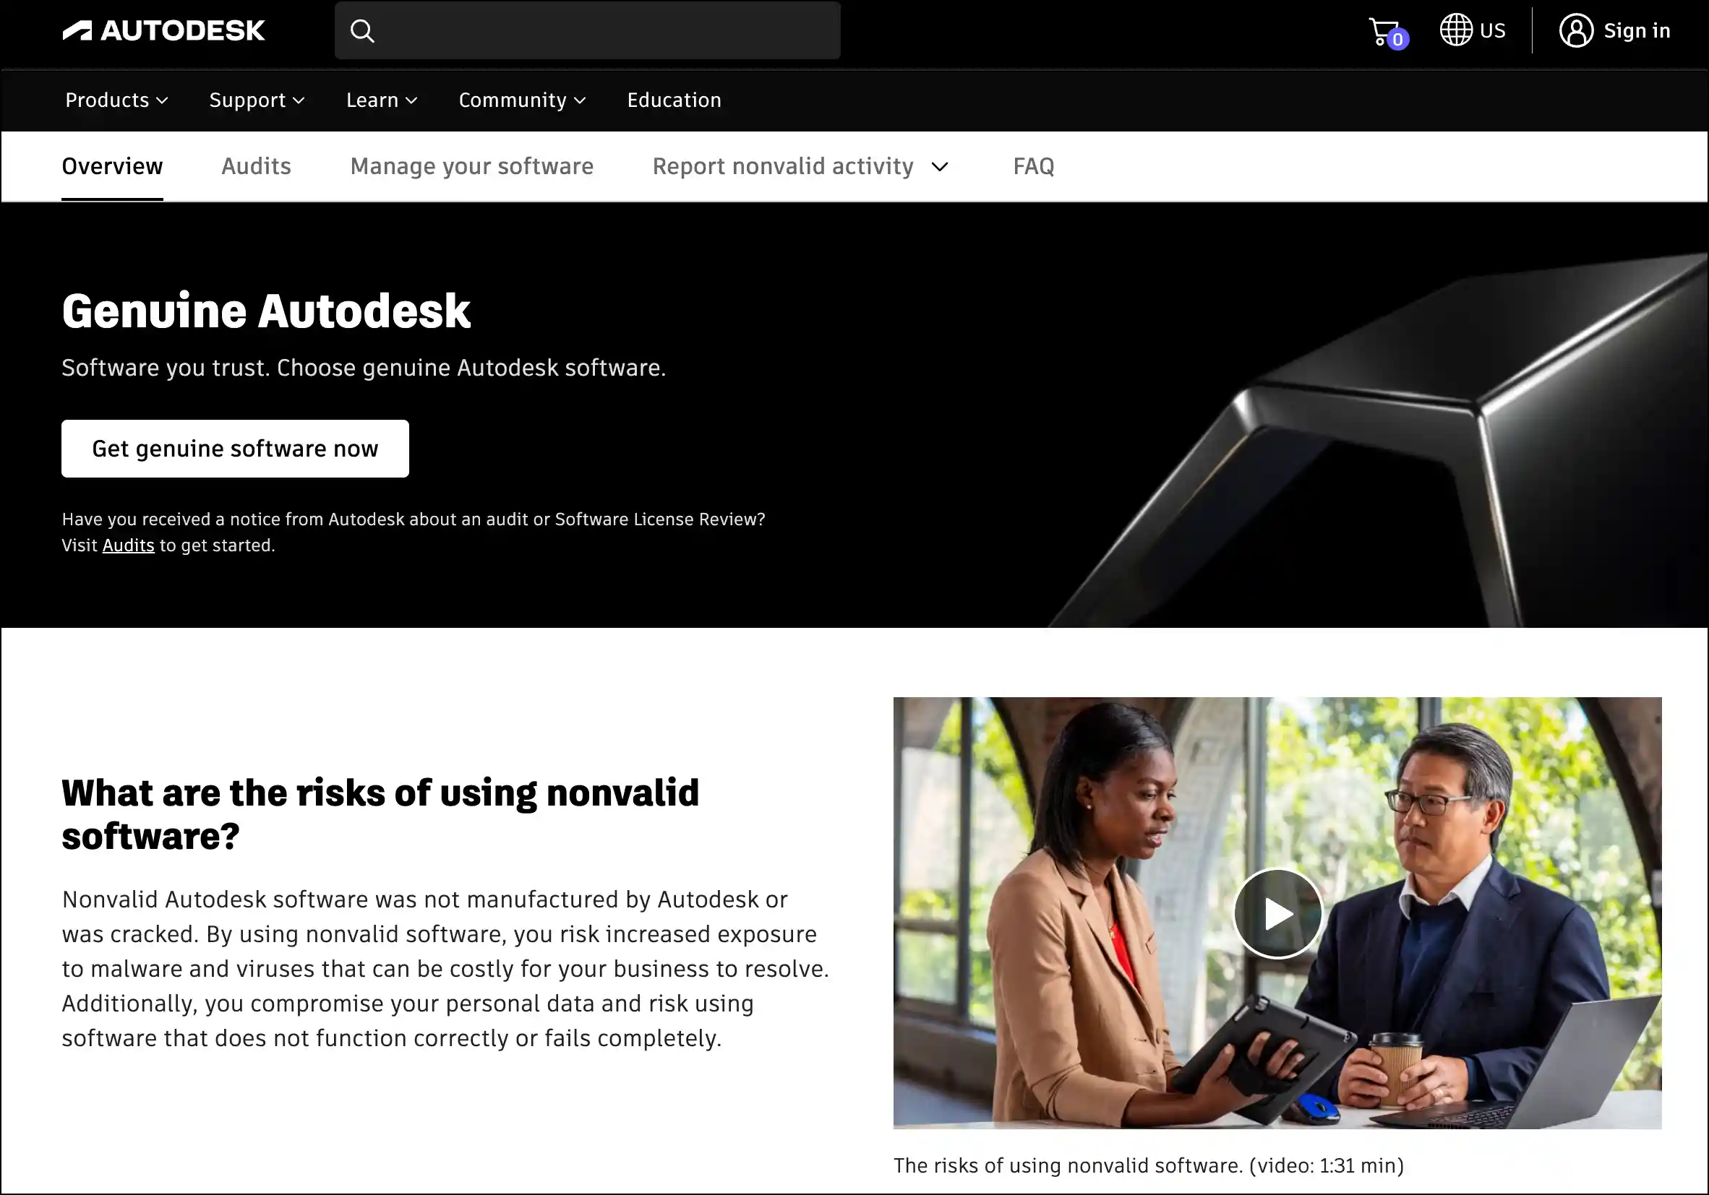Expand Report nonvalid activity chevron
Image resolution: width=1709 pixels, height=1195 pixels.
(940, 167)
